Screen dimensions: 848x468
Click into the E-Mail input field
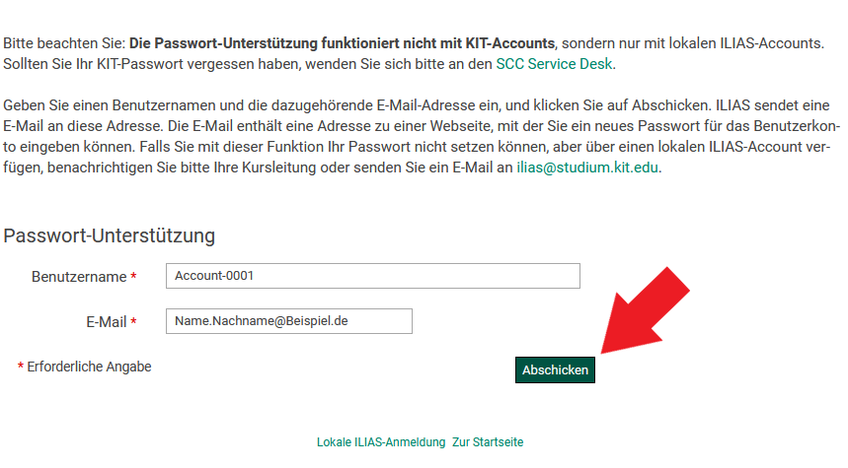288,321
